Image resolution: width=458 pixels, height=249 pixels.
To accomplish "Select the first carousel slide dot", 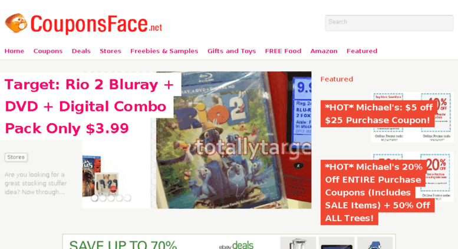I will pyautogui.click(x=94, y=198).
